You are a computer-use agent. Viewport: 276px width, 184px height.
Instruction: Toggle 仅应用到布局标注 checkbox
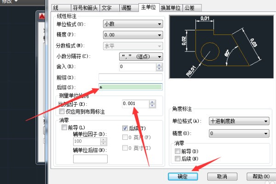coord(62,111)
